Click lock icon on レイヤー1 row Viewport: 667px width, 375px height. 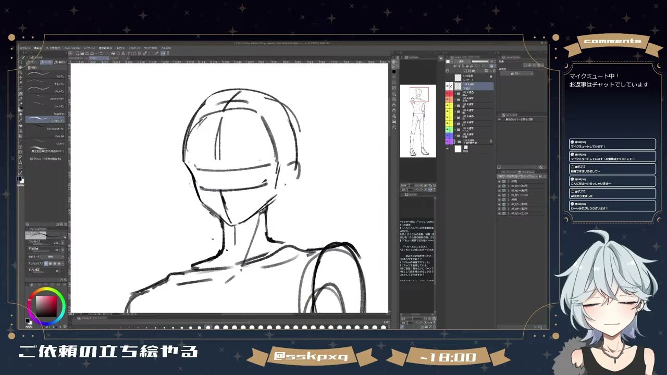tap(491, 76)
